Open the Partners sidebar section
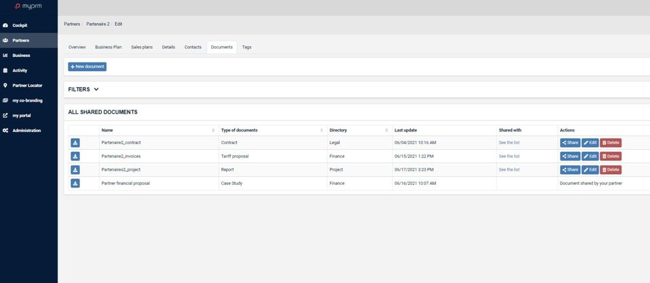Screen dimensions: 650x283 coord(28,41)
